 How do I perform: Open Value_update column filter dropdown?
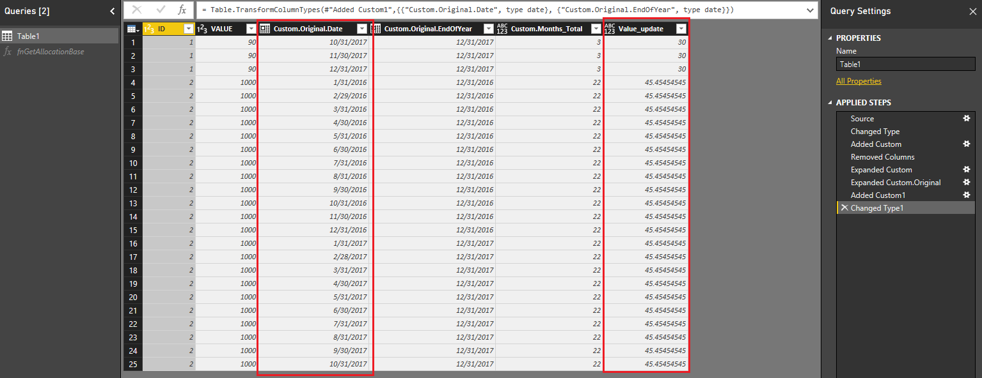(681, 28)
